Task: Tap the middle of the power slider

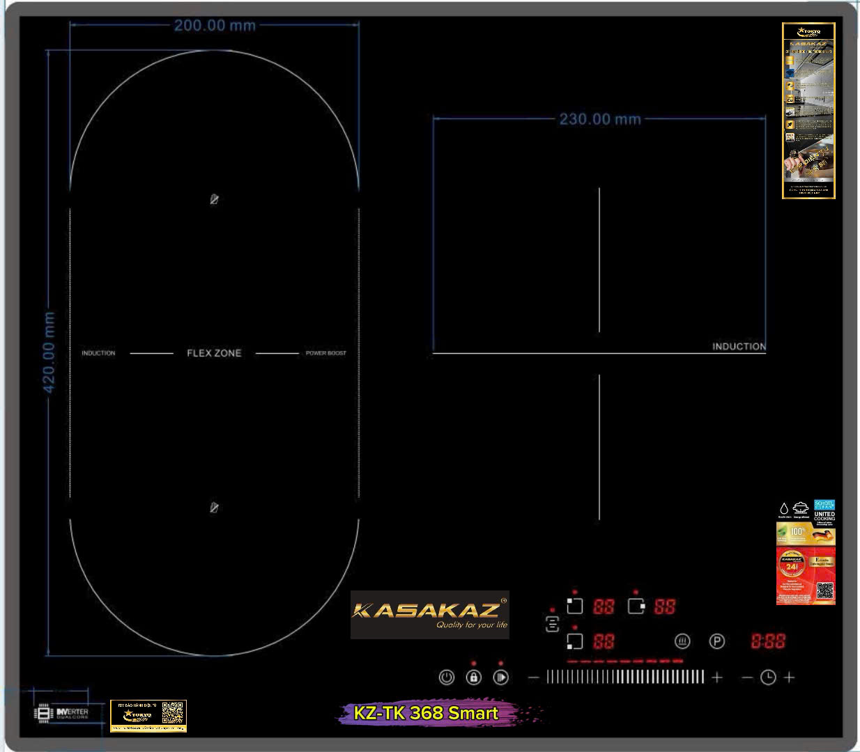Action: 625,677
